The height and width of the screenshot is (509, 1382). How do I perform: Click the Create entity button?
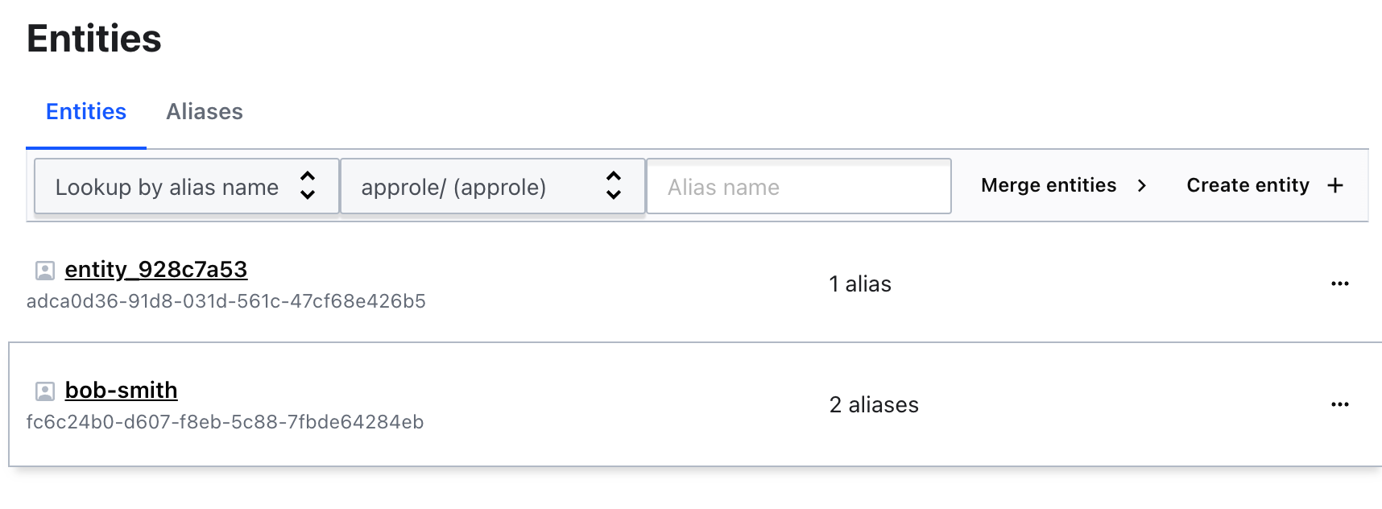[x=1265, y=185]
